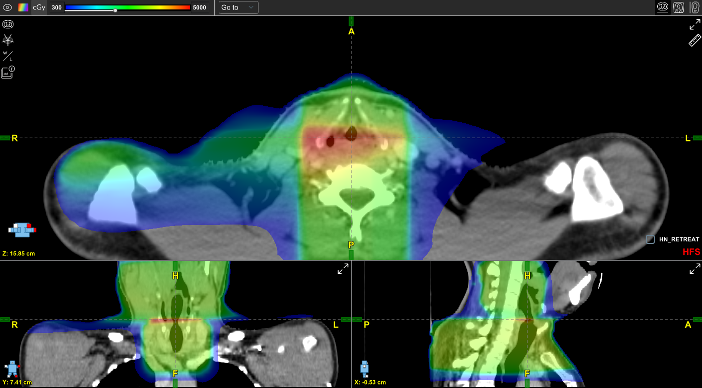Image resolution: width=702 pixels, height=388 pixels.
Task: Grab the bottom crosshair handle near P in axial view
Action: pyautogui.click(x=351, y=255)
